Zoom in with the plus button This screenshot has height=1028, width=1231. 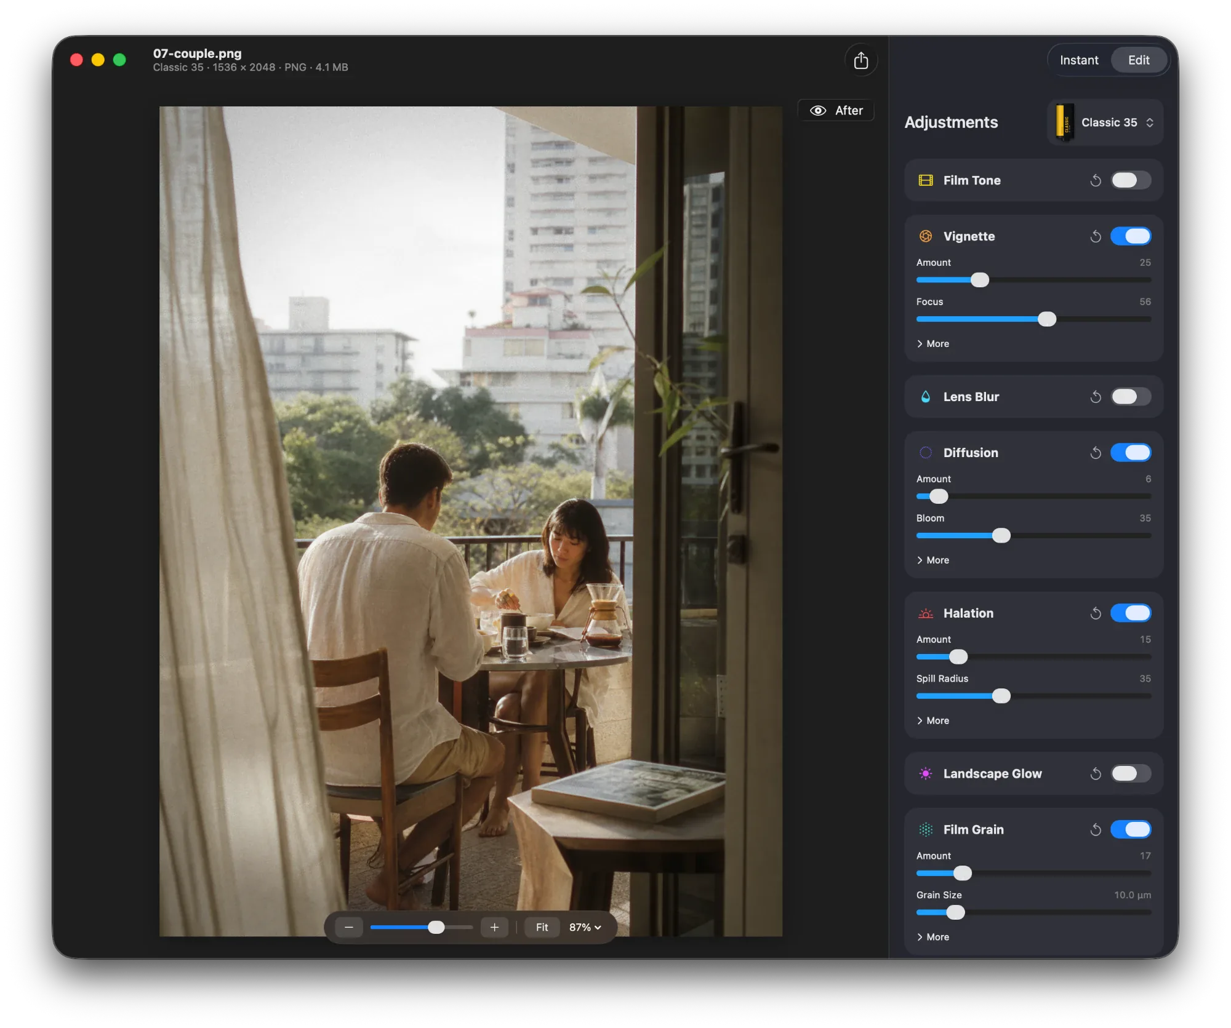[494, 927]
